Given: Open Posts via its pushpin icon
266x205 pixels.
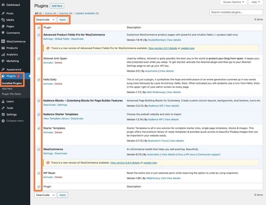Looking at the screenshot, I should 3,13.
